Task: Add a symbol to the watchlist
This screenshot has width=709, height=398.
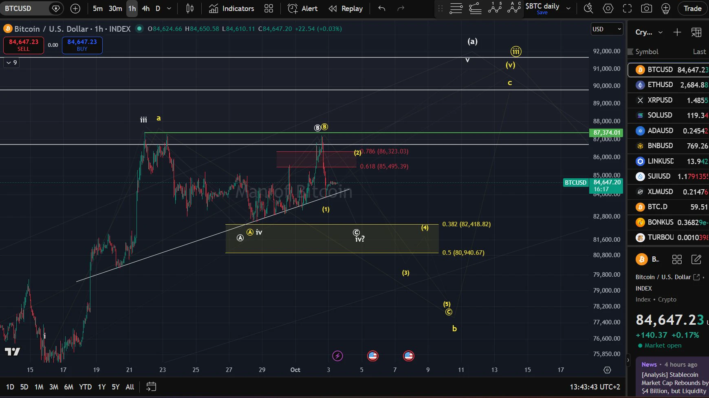Action: pos(677,32)
